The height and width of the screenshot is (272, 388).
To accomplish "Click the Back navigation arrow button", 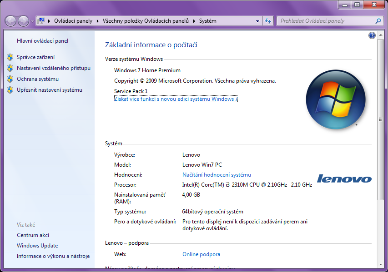I will click(10, 21).
